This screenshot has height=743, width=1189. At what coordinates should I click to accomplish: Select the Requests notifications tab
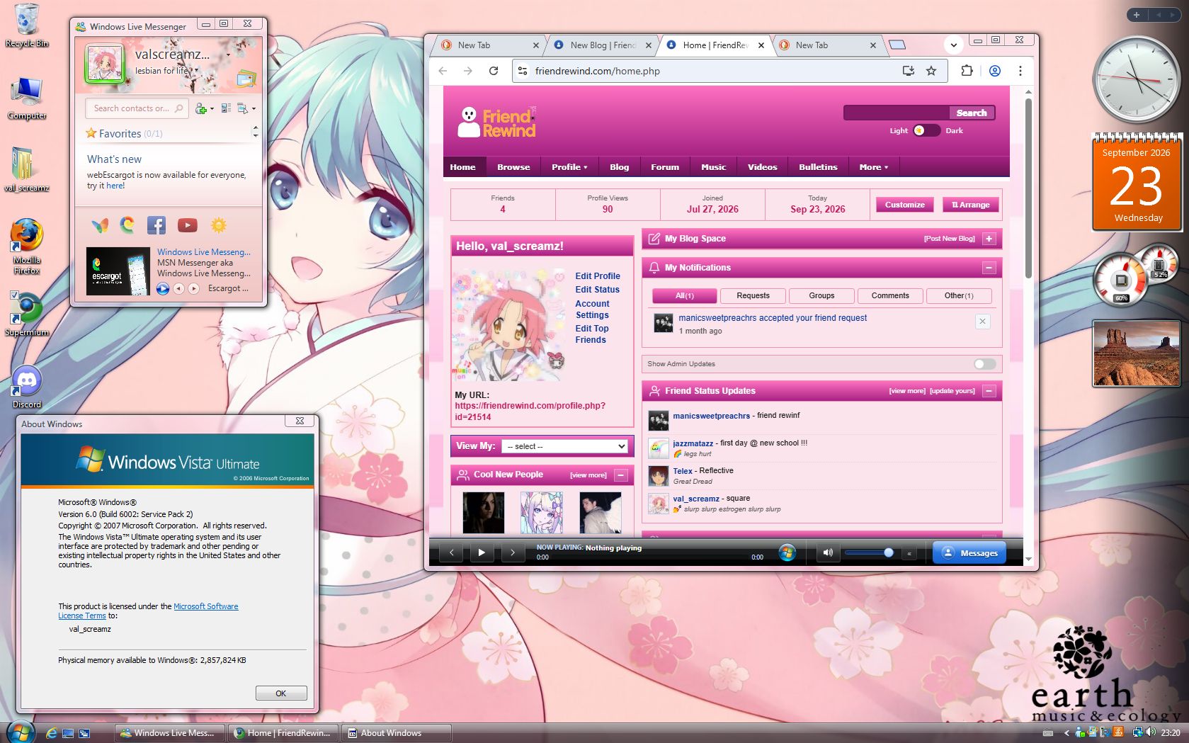point(753,296)
